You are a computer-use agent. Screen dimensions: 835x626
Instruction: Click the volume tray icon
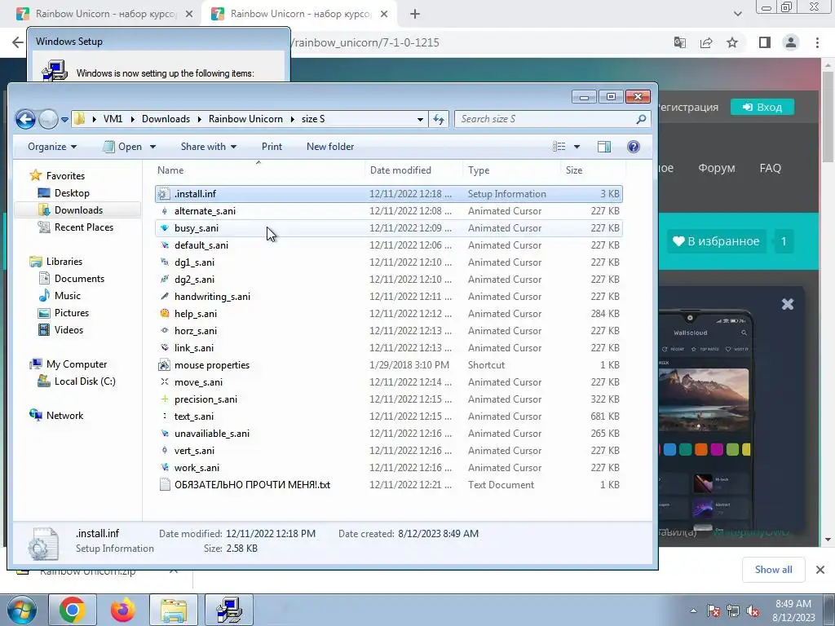coord(753,611)
